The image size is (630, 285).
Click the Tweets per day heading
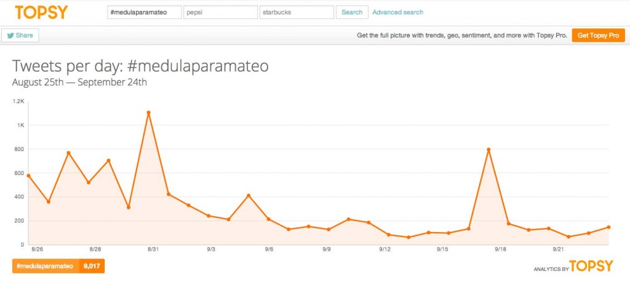point(140,66)
